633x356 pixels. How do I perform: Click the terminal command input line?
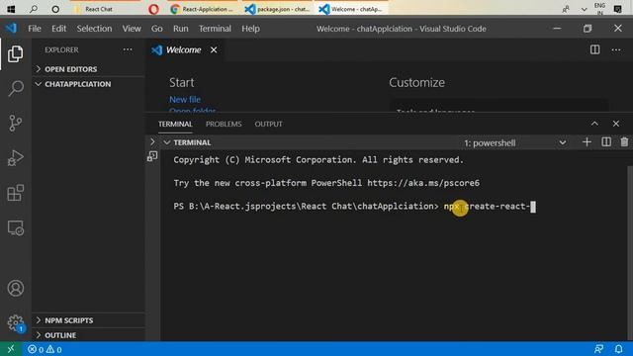tap(354, 207)
